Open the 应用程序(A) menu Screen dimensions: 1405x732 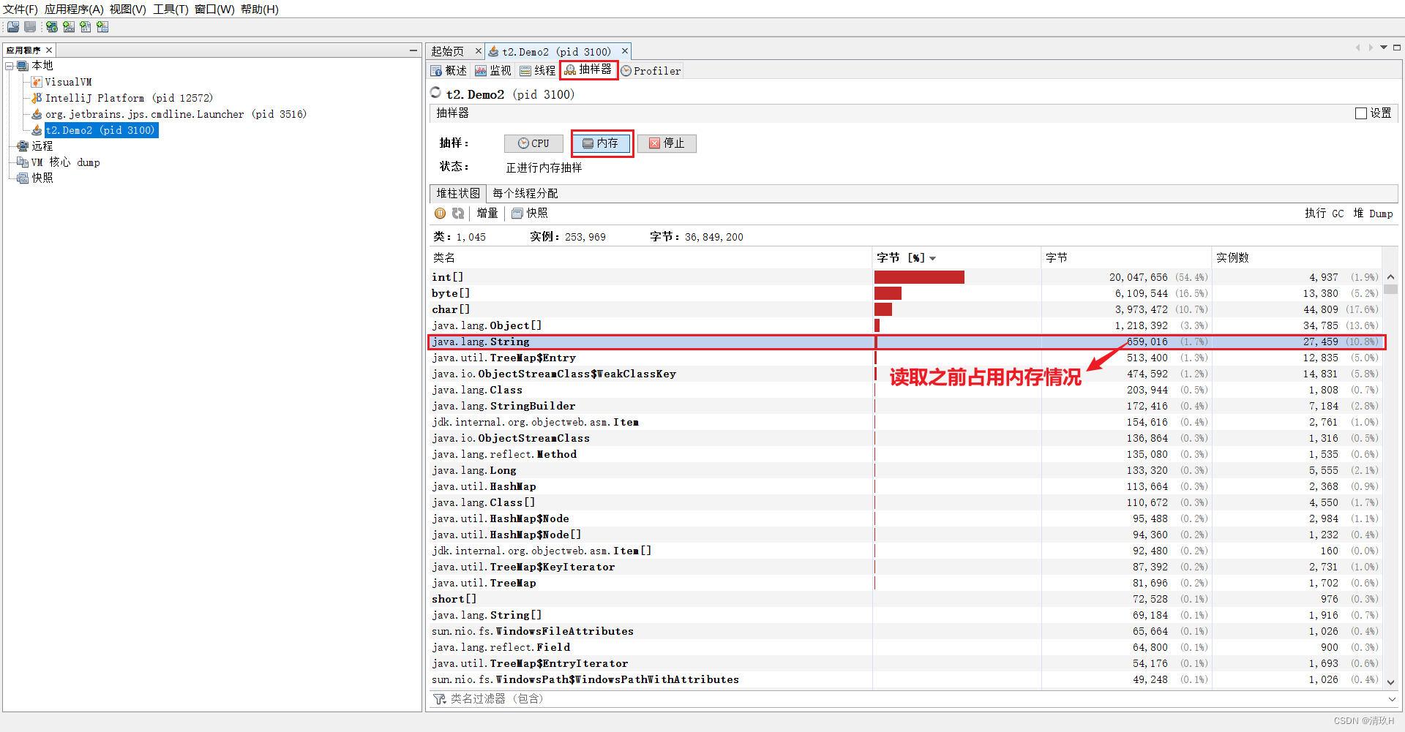74,10
